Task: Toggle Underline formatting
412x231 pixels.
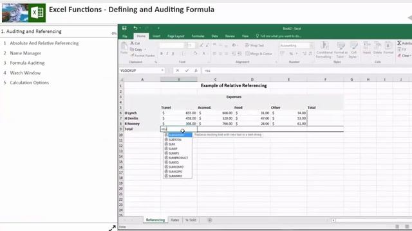Action: pyautogui.click(x=173, y=54)
